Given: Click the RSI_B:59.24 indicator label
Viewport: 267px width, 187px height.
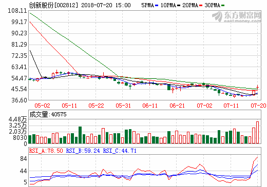Looking at the screenshot, I should coord(83,151).
